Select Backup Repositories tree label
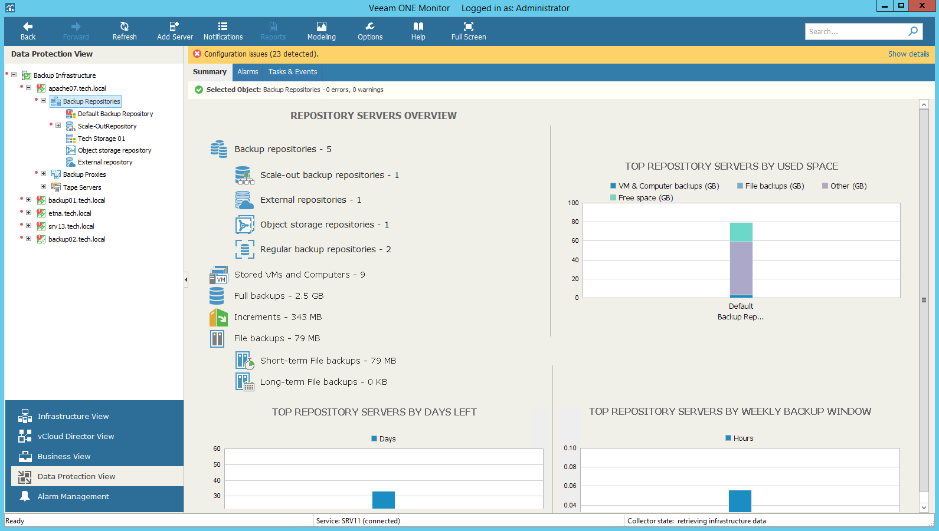 pyautogui.click(x=91, y=101)
